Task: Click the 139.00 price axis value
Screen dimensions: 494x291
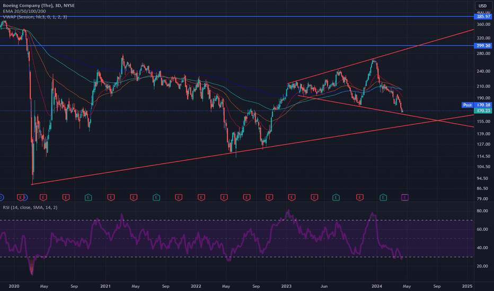Action: tap(483, 134)
